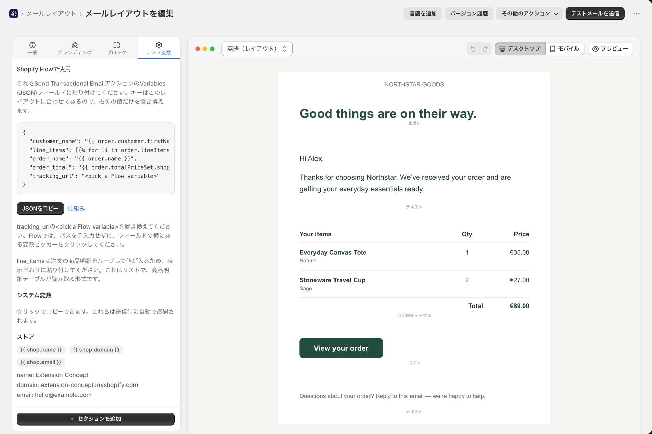Open the 一般 info tab

(x=32, y=48)
